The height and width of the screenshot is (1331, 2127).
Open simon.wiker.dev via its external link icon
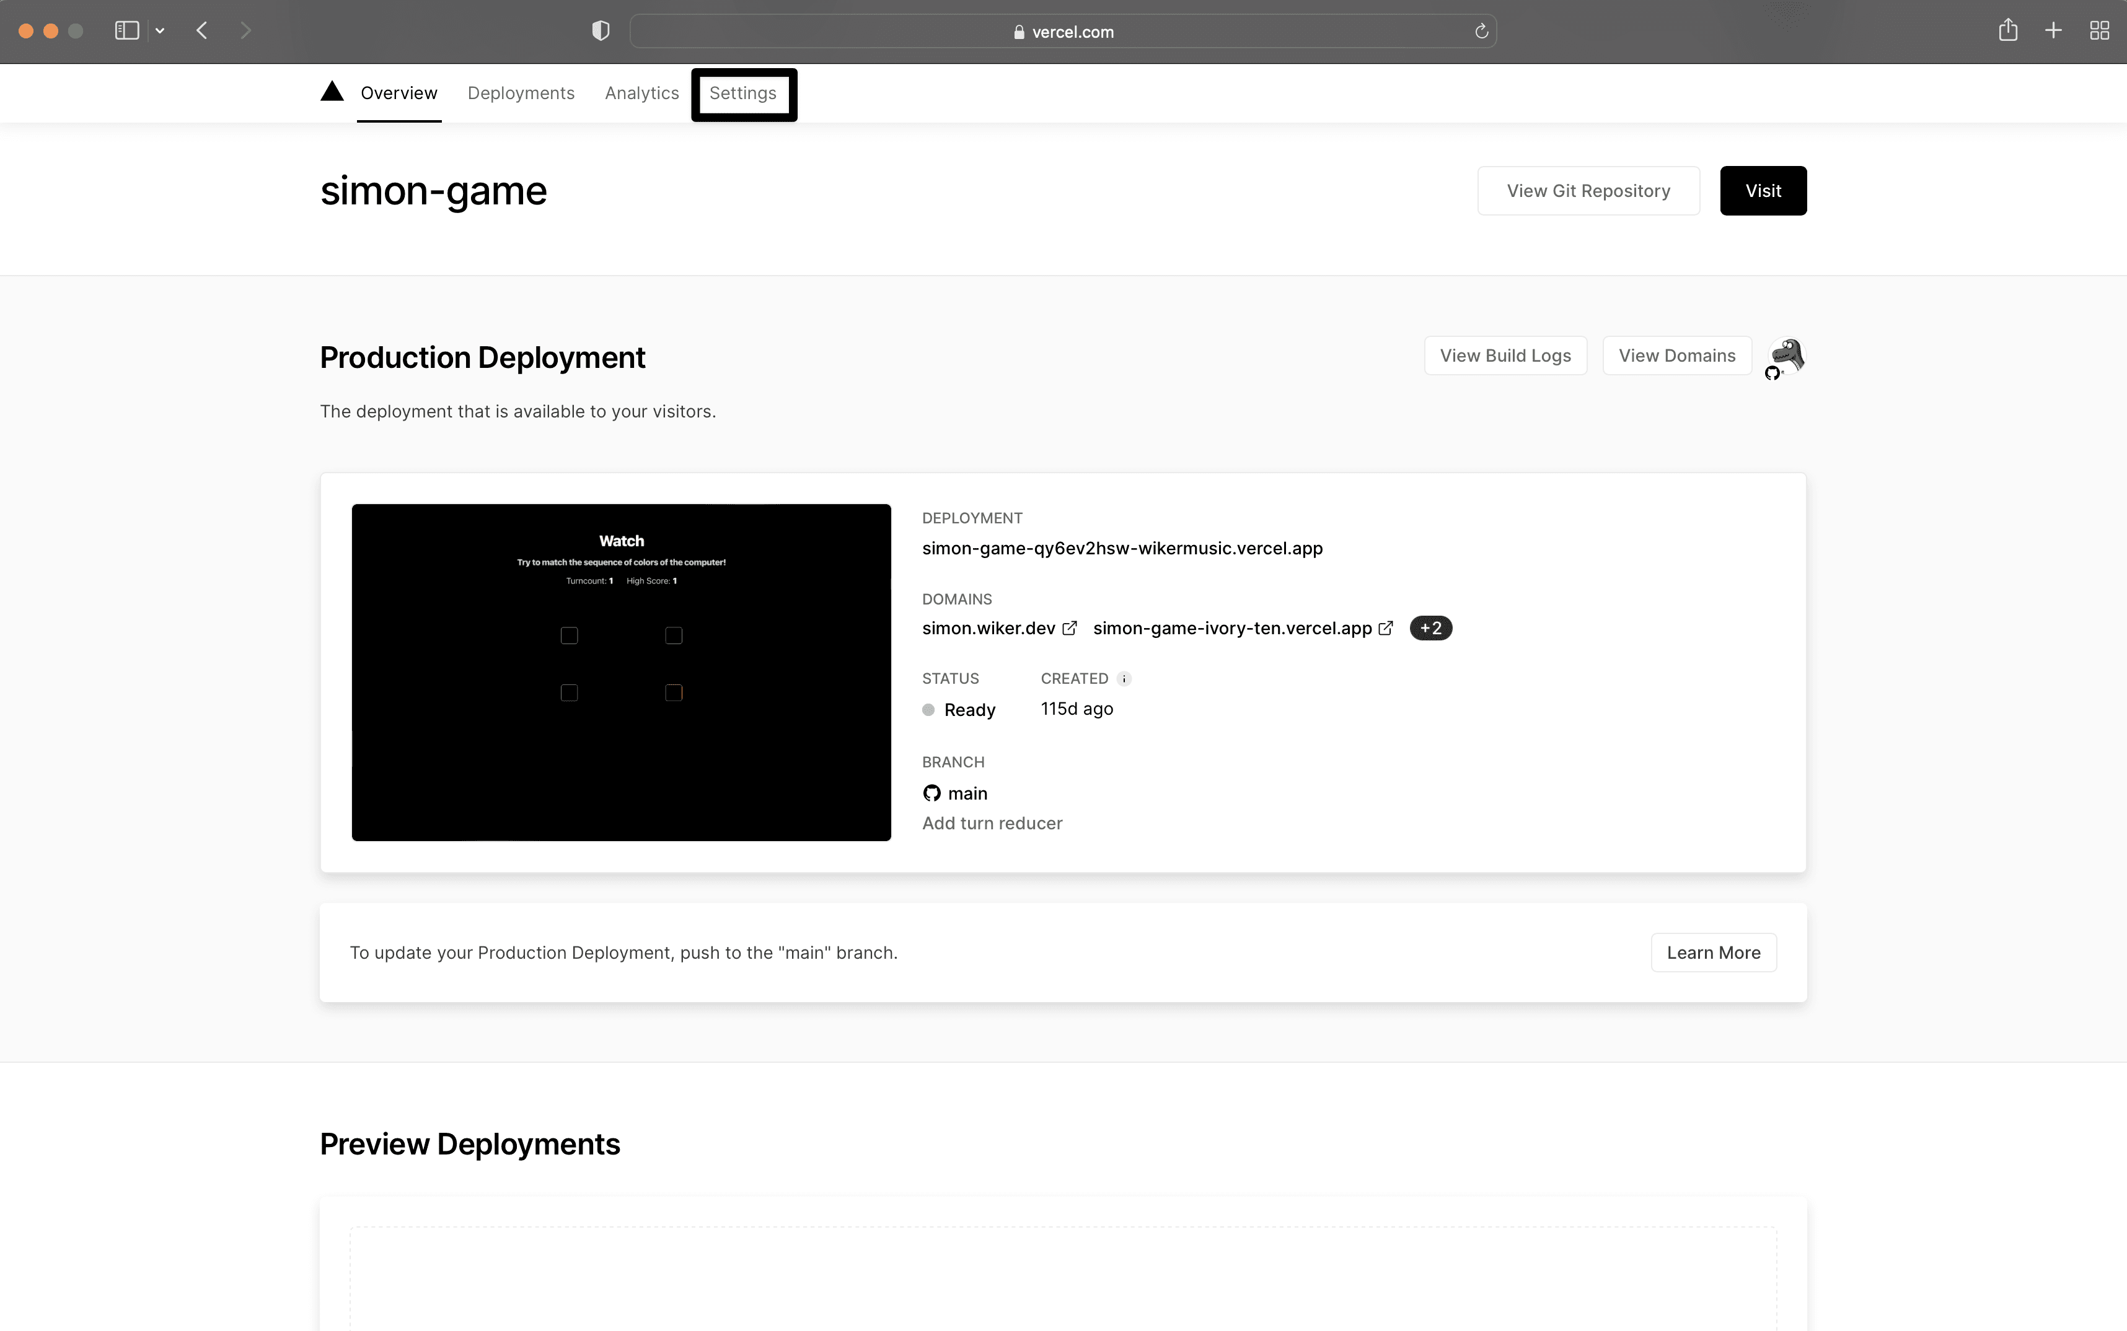click(x=1070, y=627)
